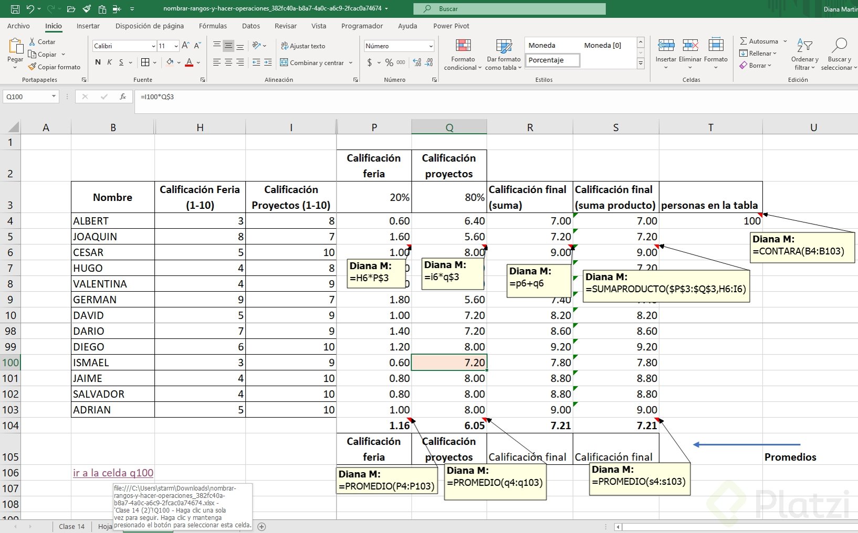
Task: Decrease the indent
Action: 256,62
